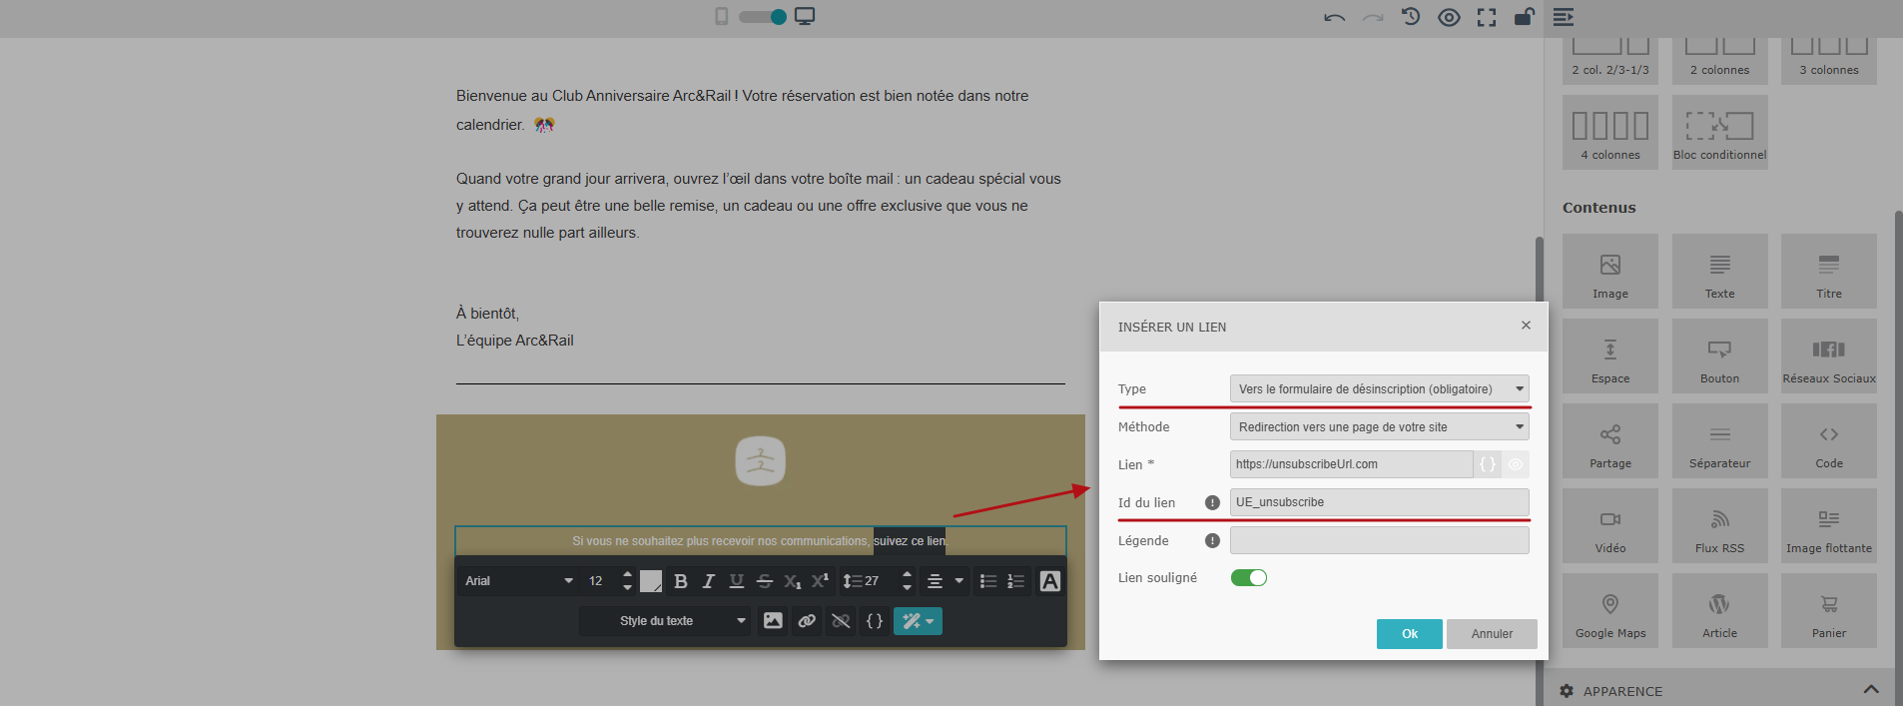Apply subscript formatting
The height and width of the screenshot is (706, 1903).
(x=793, y=581)
